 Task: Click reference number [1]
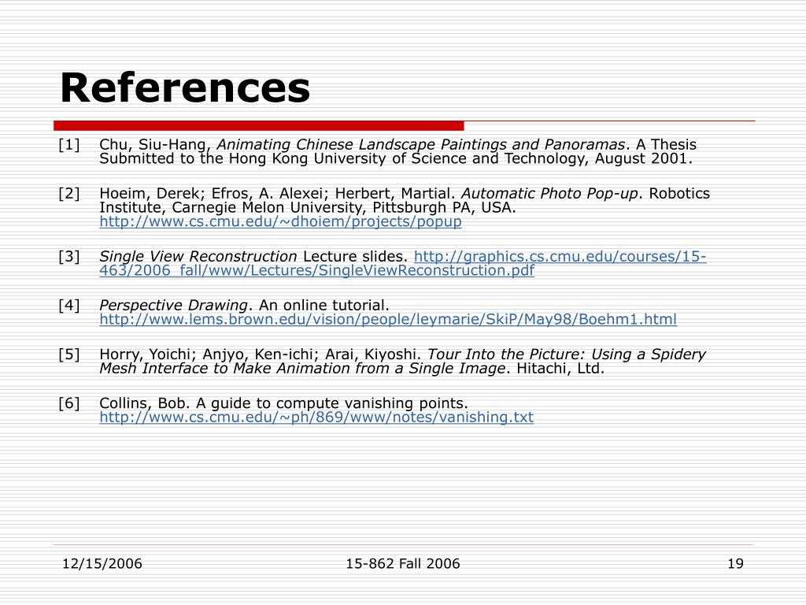(x=69, y=145)
